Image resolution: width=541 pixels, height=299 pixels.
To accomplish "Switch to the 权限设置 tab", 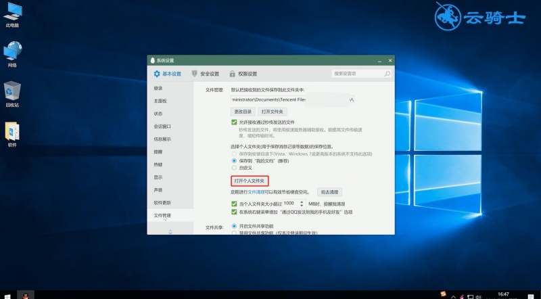I will pyautogui.click(x=243, y=74).
